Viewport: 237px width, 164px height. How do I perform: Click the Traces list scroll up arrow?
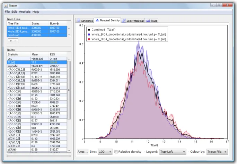[69, 59]
